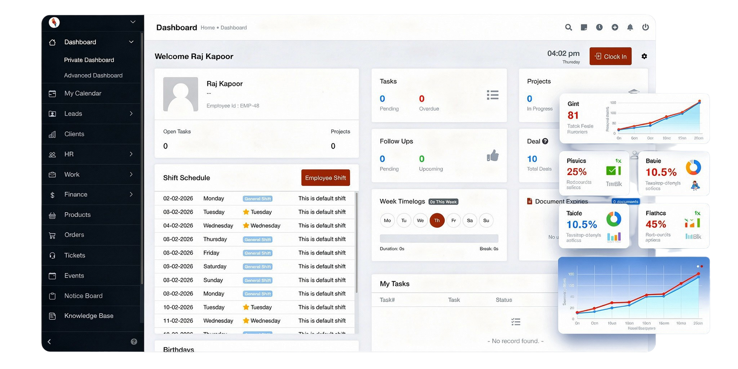Select the Fr day in Week Timelogs
Viewport: 738px width, 369px height.
[x=453, y=220]
